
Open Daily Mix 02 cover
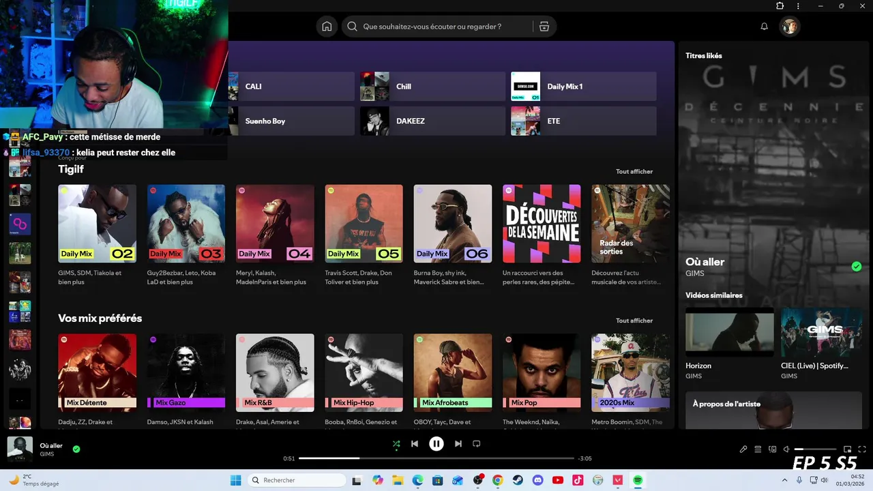(x=97, y=224)
